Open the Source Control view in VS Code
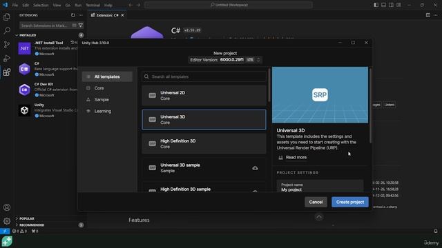Image resolution: width=442 pixels, height=248 pixels. 7,44
